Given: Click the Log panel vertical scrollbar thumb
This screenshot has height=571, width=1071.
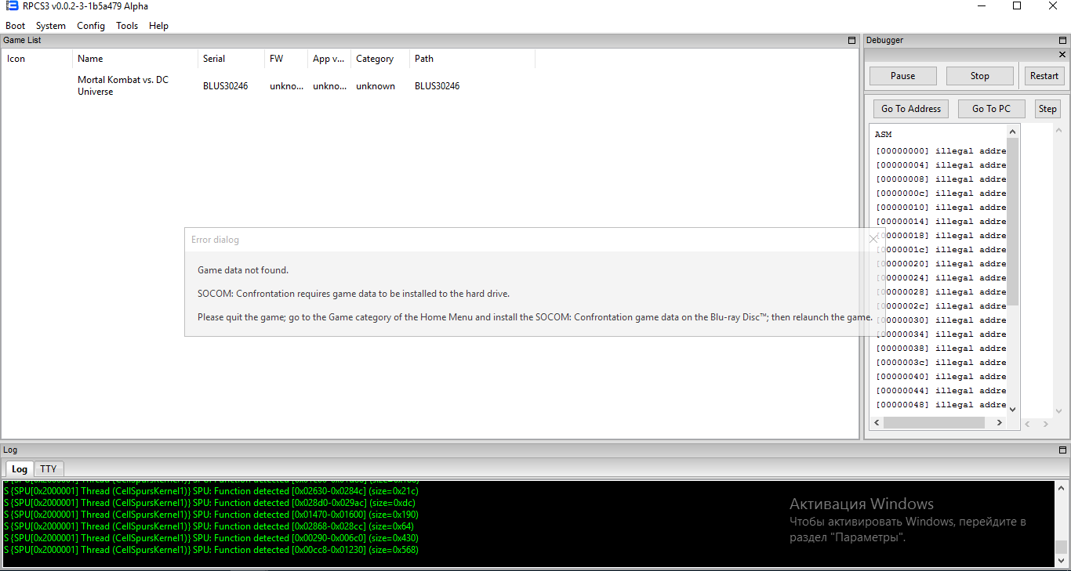Looking at the screenshot, I should pyautogui.click(x=1061, y=548).
